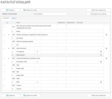Click the Автор value input field
The height and width of the screenshot is (99, 112).
69,31
